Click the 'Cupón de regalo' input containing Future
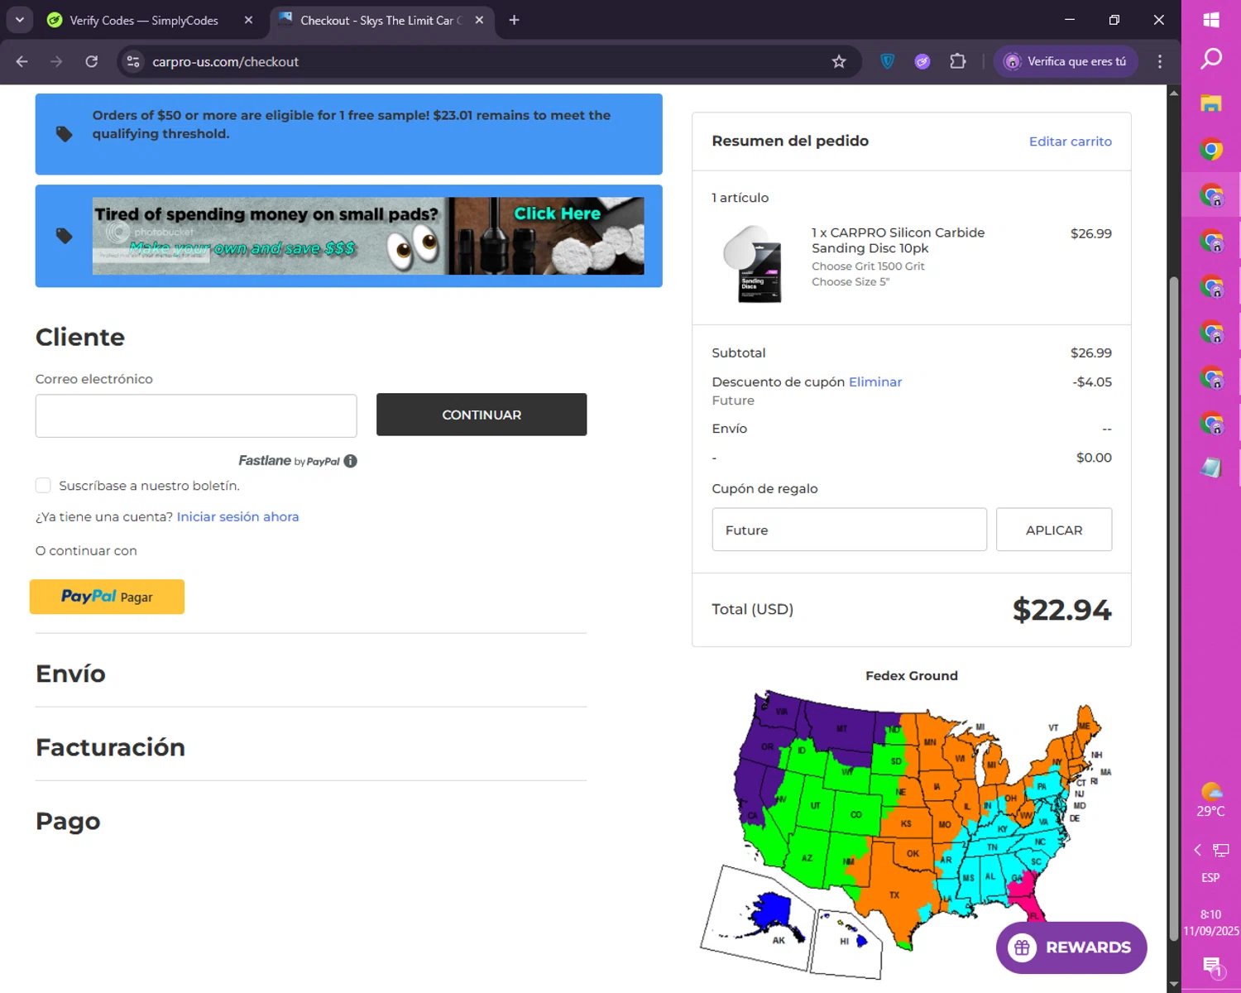The image size is (1241, 993). [849, 530]
